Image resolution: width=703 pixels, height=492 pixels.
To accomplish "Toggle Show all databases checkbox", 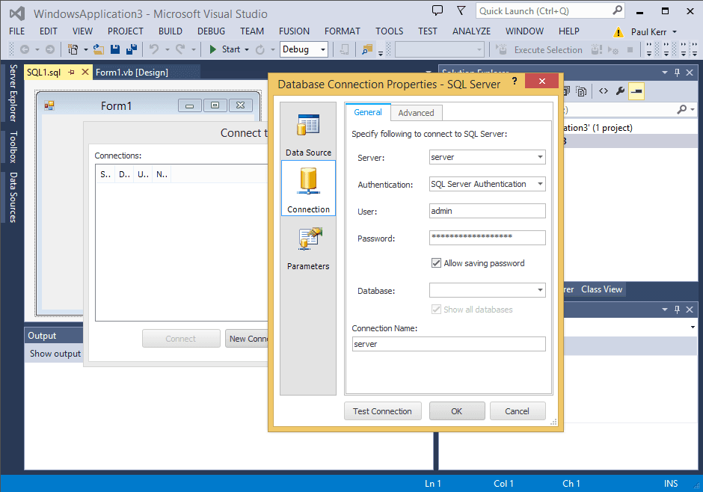I will tap(436, 309).
